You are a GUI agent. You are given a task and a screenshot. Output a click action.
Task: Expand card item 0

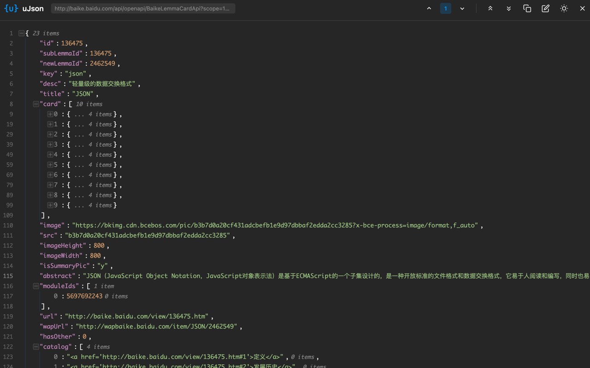(50, 114)
